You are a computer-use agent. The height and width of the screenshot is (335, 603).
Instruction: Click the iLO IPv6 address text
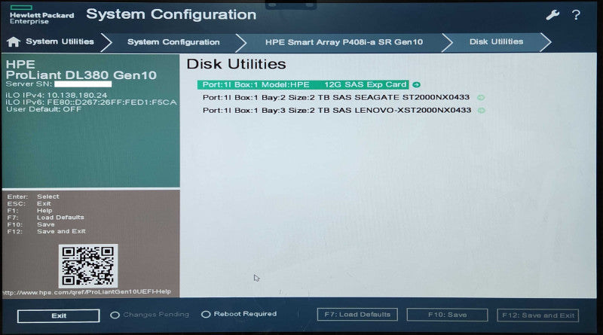point(91,102)
